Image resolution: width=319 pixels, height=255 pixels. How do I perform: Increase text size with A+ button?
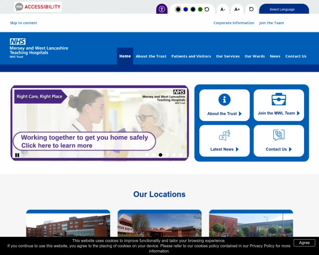237,10
